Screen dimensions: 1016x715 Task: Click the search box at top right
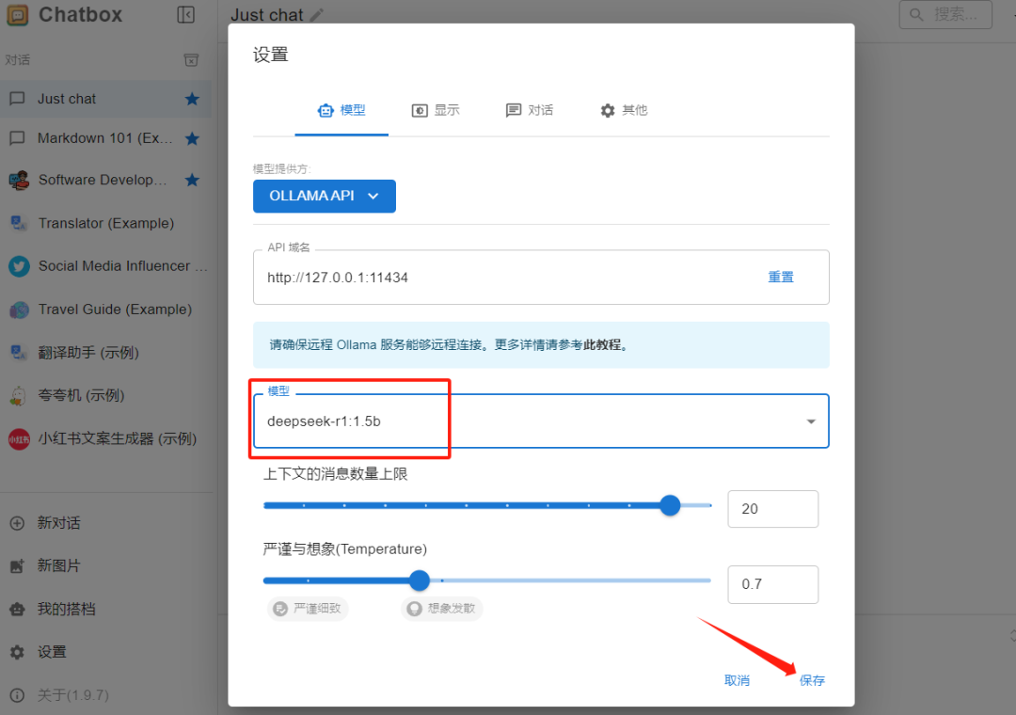click(x=945, y=14)
